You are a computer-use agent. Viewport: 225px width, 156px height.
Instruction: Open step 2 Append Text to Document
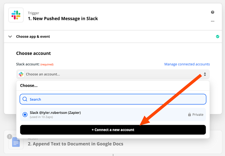[x=76, y=144]
